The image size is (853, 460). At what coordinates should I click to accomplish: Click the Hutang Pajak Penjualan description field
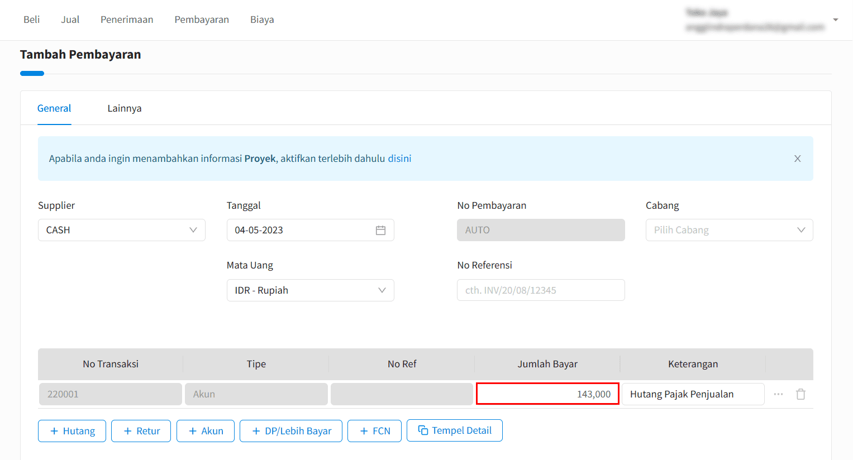click(x=693, y=394)
